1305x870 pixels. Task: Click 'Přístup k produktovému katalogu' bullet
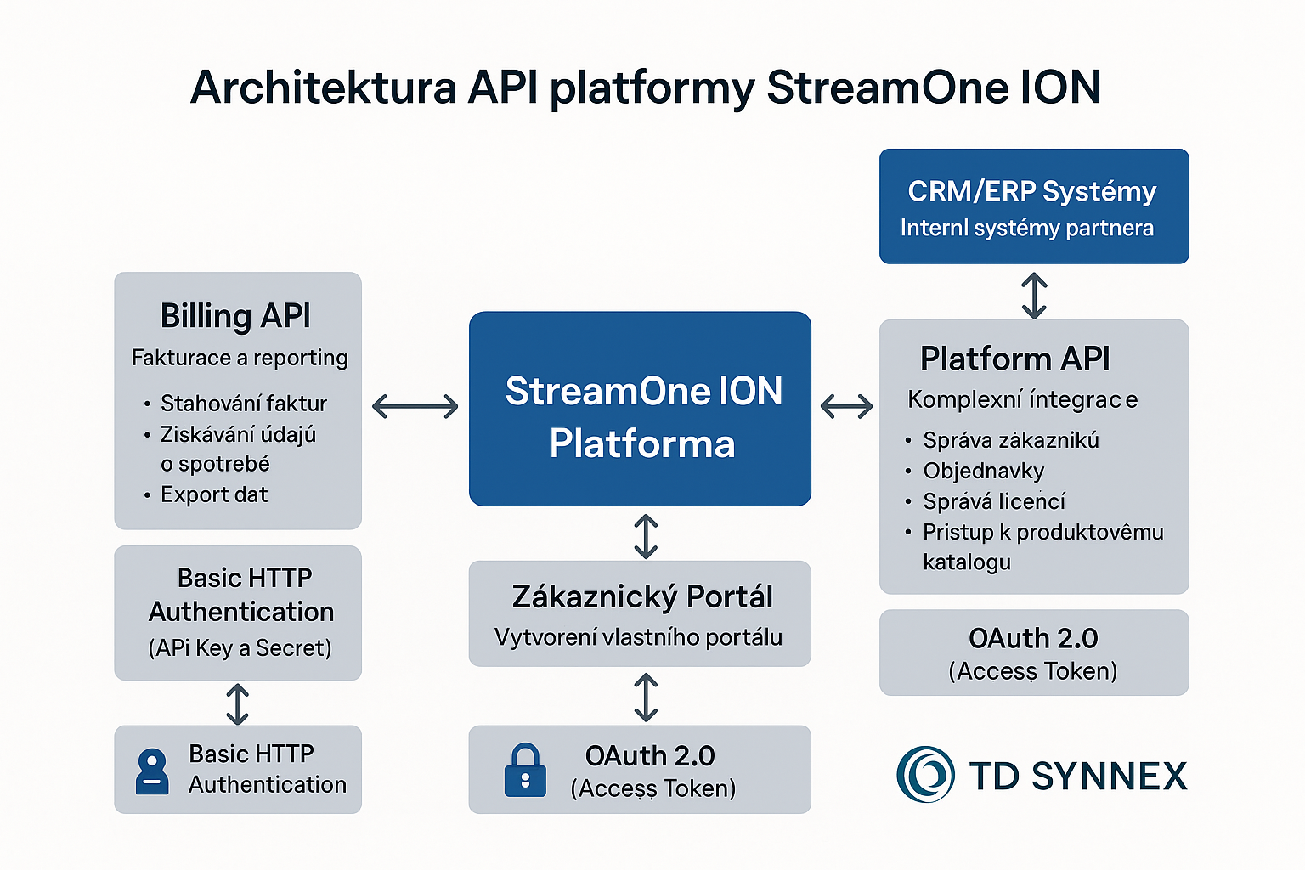[1043, 546]
